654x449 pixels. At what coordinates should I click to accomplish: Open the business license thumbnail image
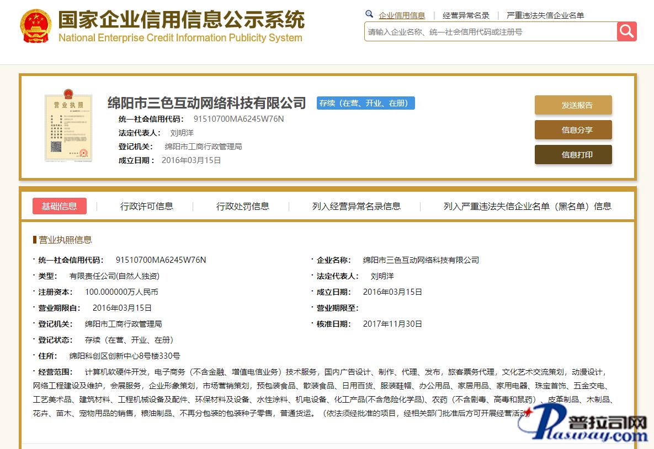tap(68, 126)
